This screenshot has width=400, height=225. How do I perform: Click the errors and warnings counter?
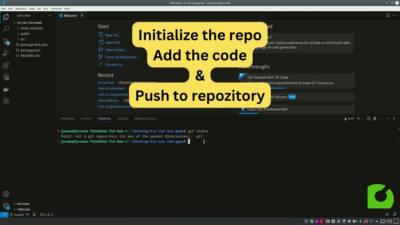click(x=47, y=215)
